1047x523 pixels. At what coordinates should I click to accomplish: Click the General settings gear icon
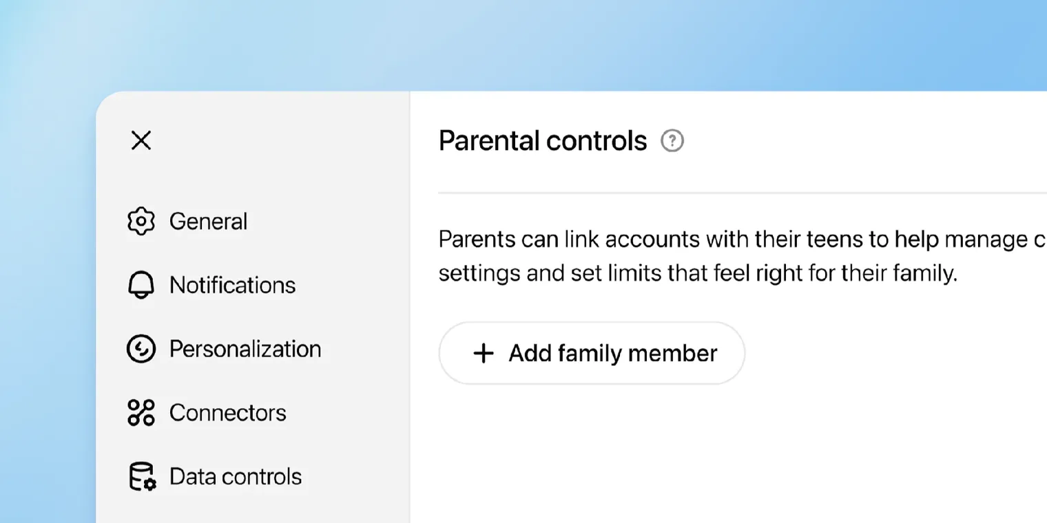click(x=141, y=221)
